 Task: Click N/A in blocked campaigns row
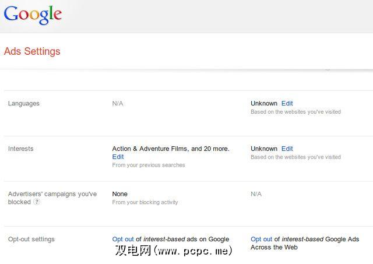pyautogui.click(x=256, y=194)
